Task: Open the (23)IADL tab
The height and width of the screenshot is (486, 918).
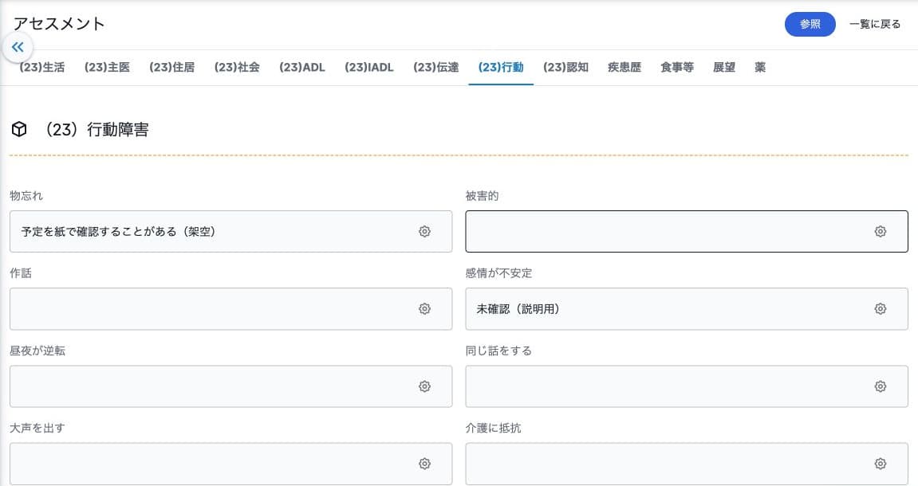Action: click(368, 67)
